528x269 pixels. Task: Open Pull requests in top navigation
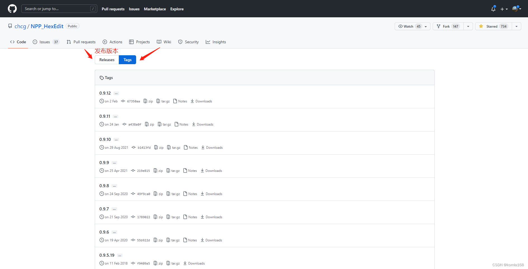click(113, 9)
